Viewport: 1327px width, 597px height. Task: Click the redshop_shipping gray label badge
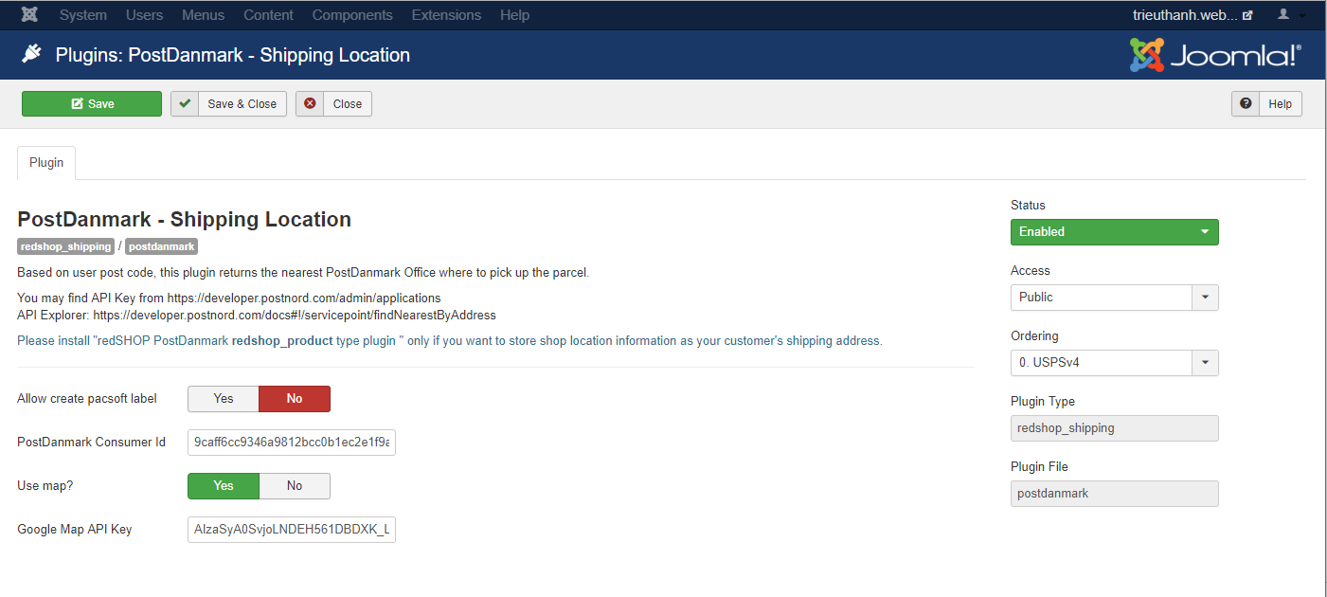tap(65, 246)
